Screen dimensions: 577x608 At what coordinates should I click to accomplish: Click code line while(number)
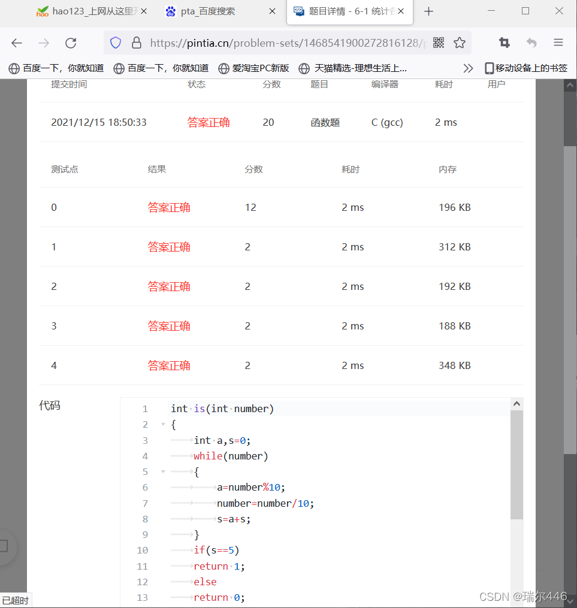[231, 456]
